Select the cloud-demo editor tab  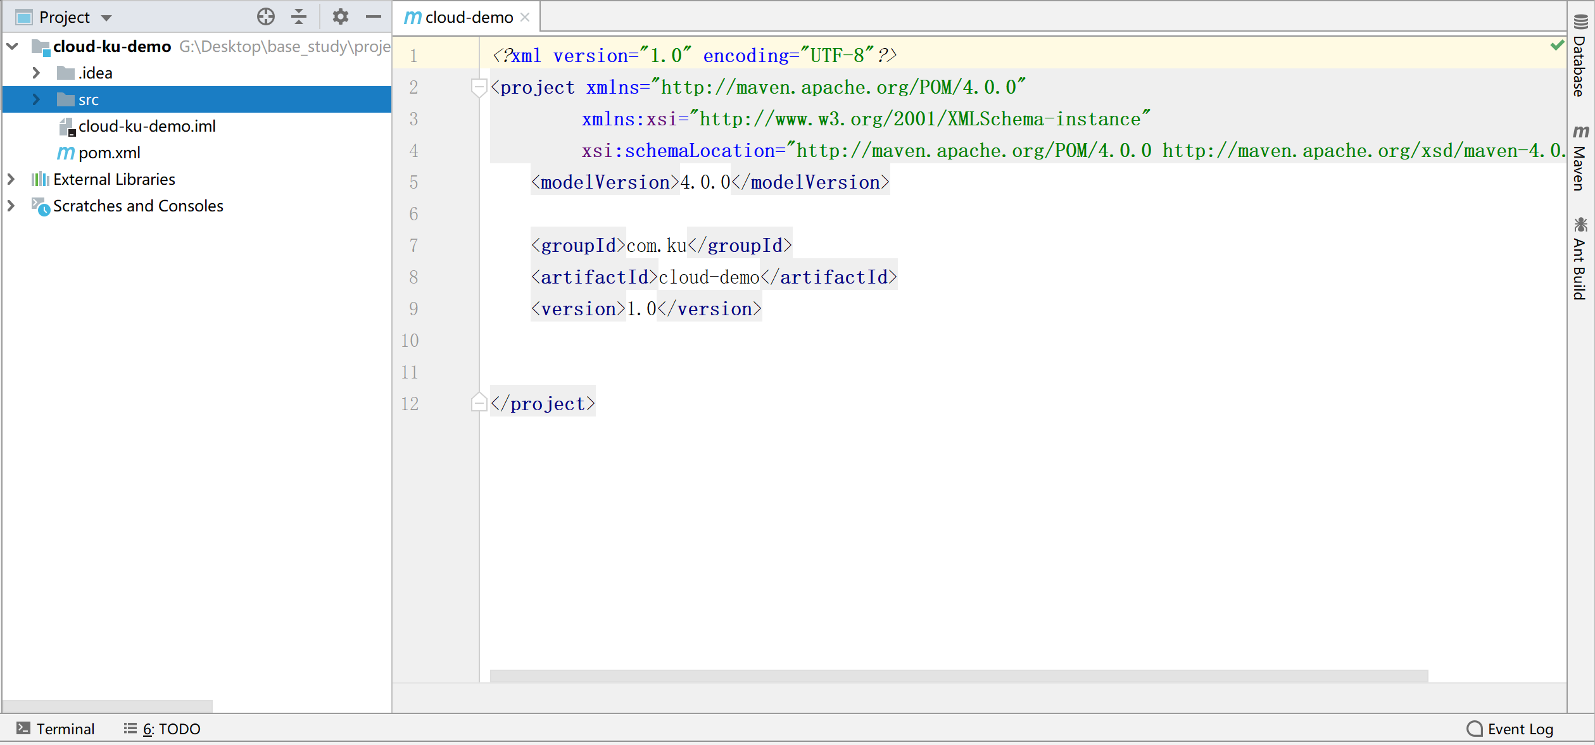click(467, 17)
